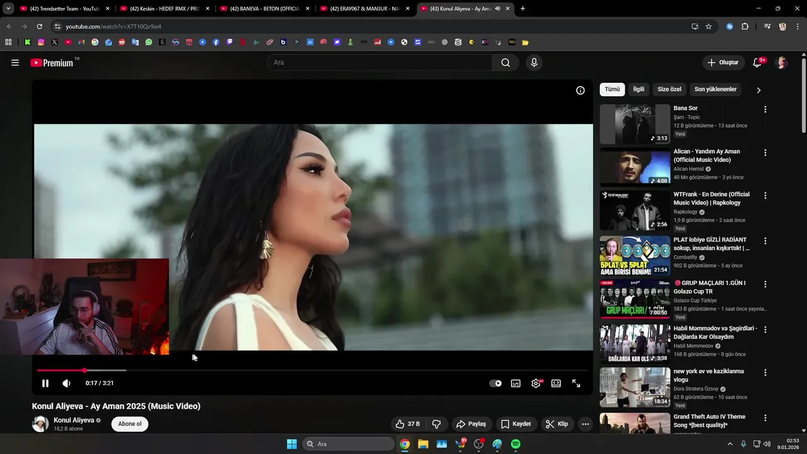
Task: Pause the playing video
Action: tap(45, 383)
